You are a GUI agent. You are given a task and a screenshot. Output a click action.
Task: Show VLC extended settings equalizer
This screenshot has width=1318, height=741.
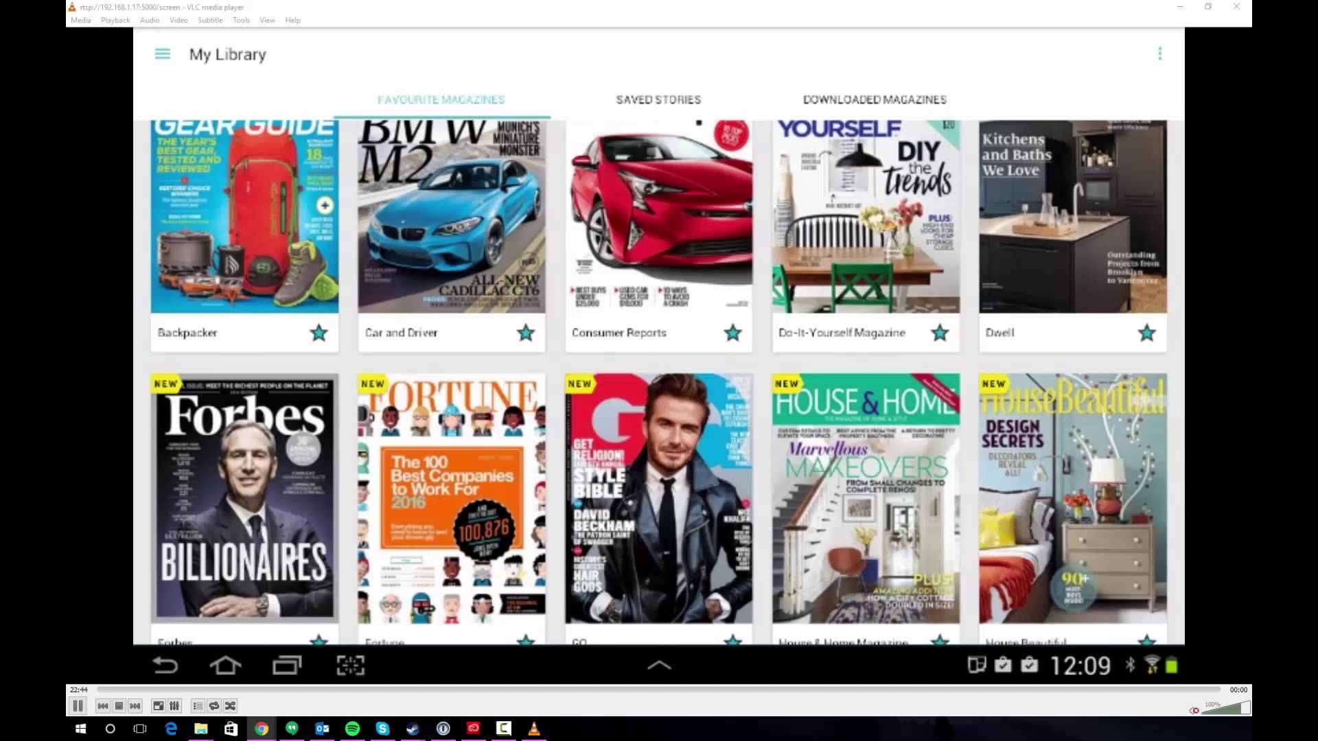(x=174, y=706)
